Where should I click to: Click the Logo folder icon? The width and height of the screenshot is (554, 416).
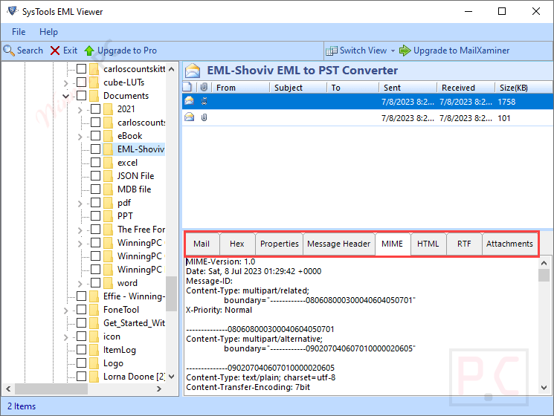point(94,363)
